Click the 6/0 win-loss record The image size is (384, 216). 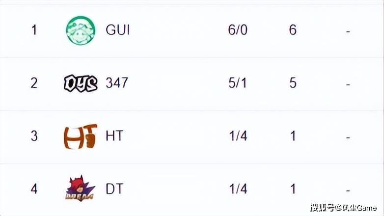click(238, 30)
